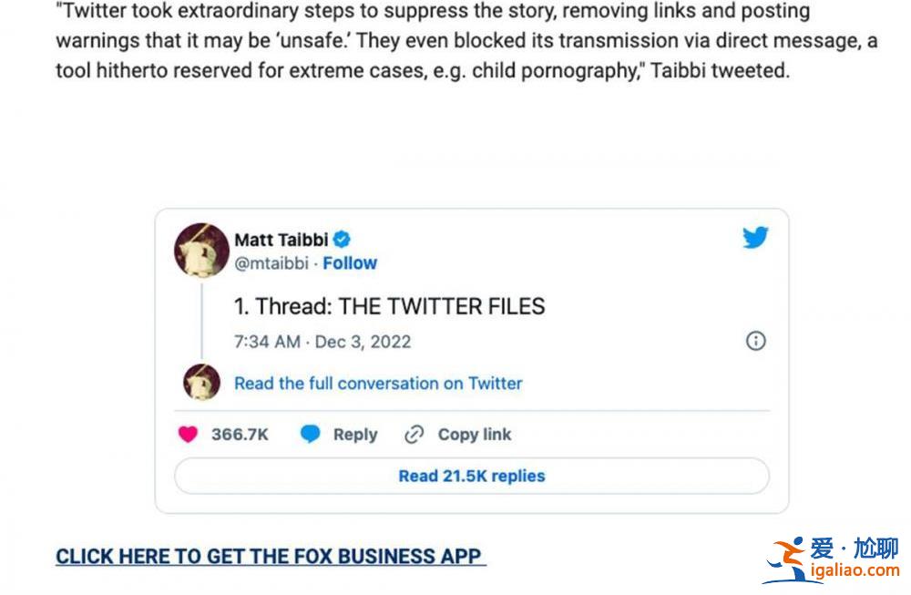Screen dimensions: 911x595
Task: Follow the @mtaibbi account
Action: coord(350,263)
